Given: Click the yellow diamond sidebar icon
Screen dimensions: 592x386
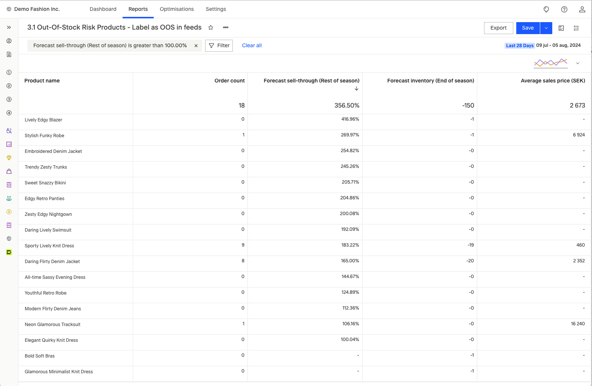Looking at the screenshot, I should 9,158.
